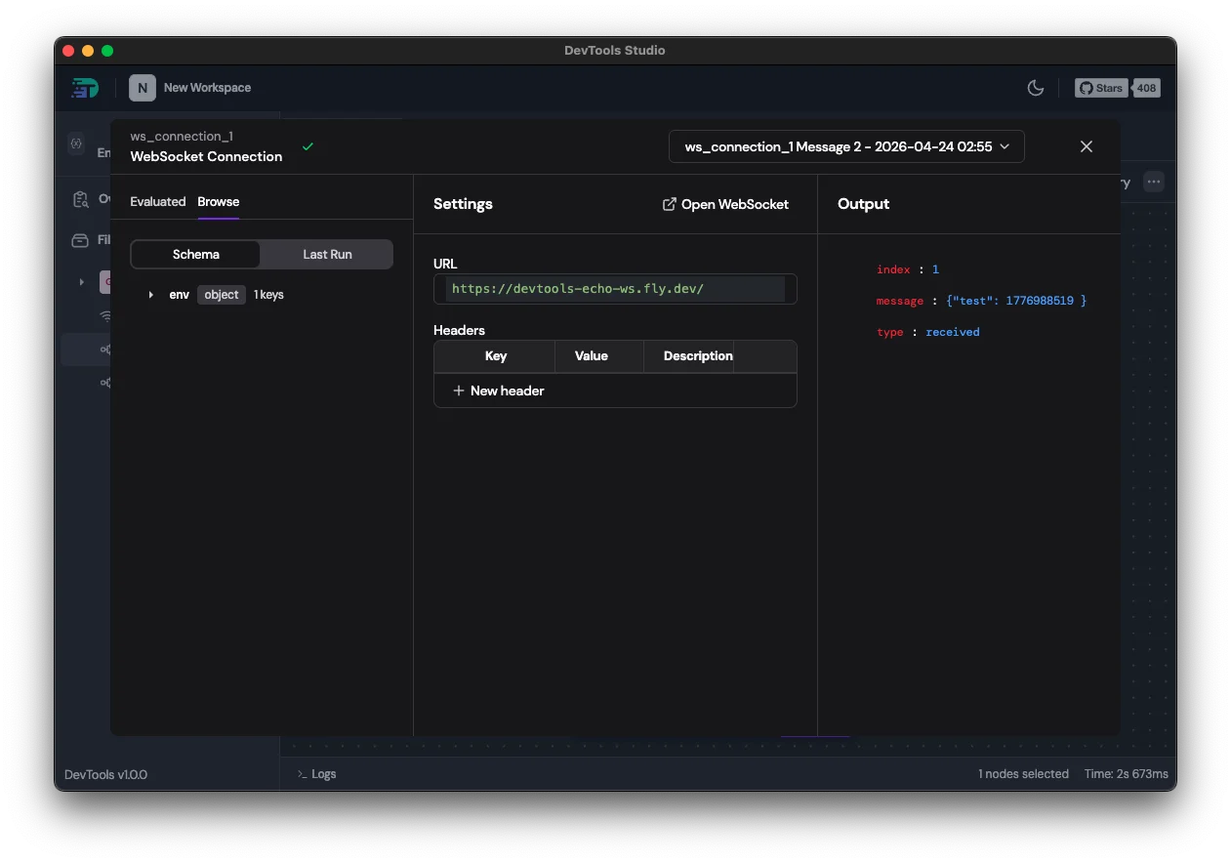Click the macOS green zoom button
Viewport: 1231px width, 863px height.
107,51
